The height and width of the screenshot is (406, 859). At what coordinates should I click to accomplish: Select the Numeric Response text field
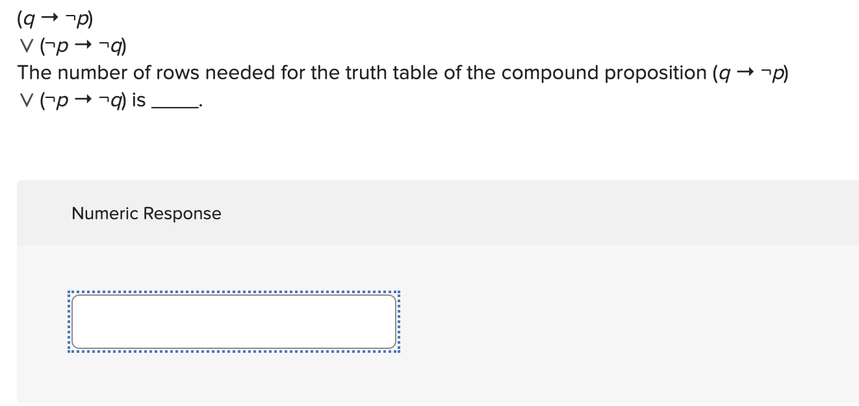tap(234, 320)
